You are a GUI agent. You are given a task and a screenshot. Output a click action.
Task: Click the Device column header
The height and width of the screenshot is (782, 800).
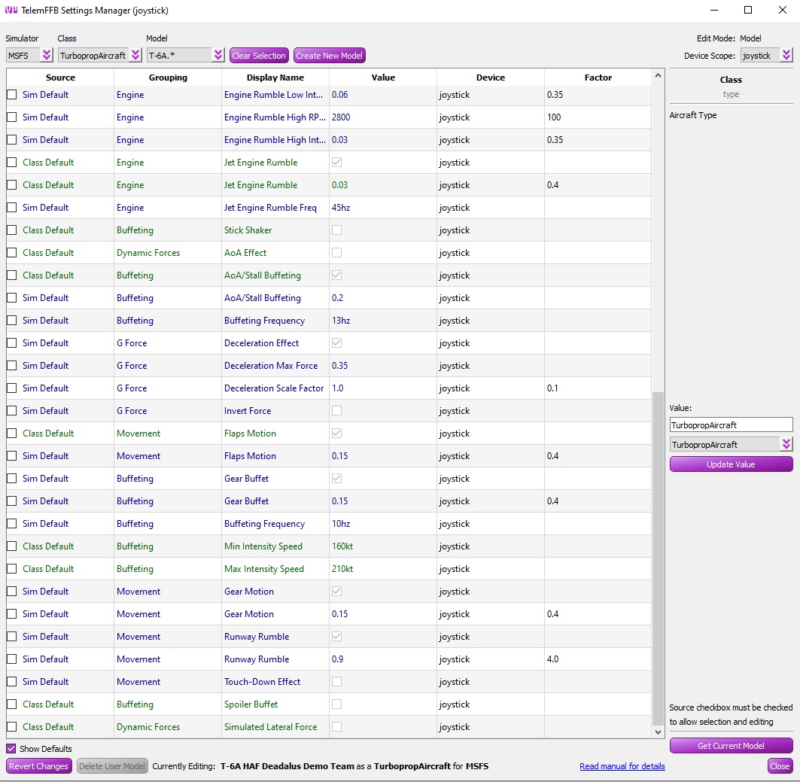coord(490,78)
